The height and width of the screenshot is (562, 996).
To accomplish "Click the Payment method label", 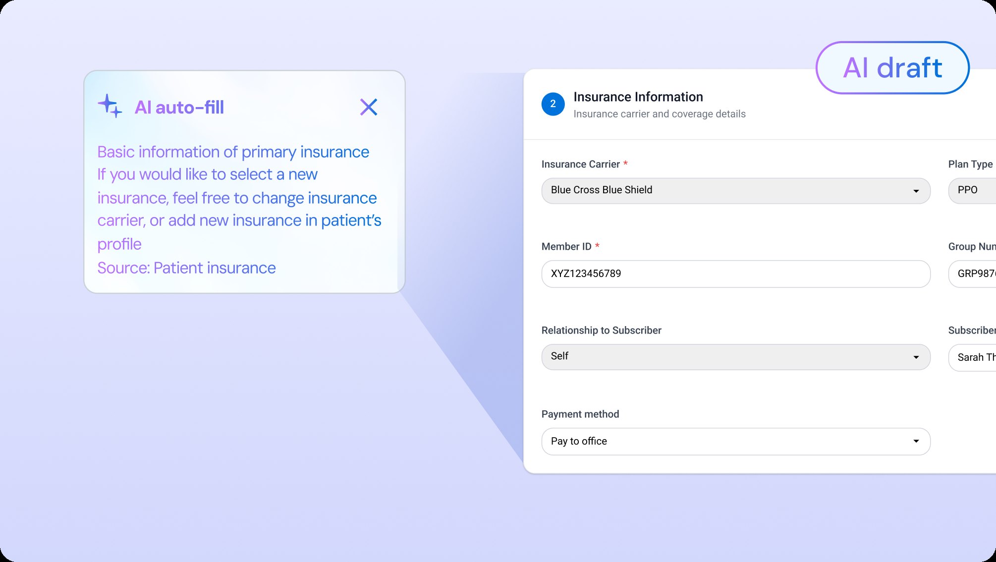I will tap(580, 414).
